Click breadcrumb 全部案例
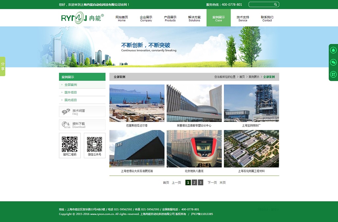The image size is (338, 222). 269,77
